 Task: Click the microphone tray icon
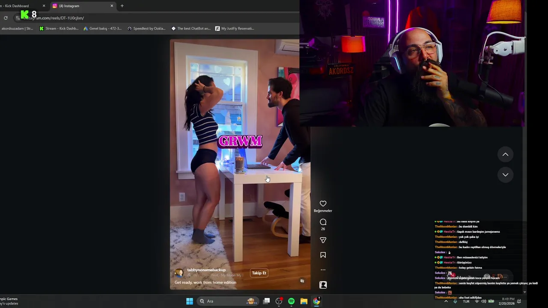[455, 301]
